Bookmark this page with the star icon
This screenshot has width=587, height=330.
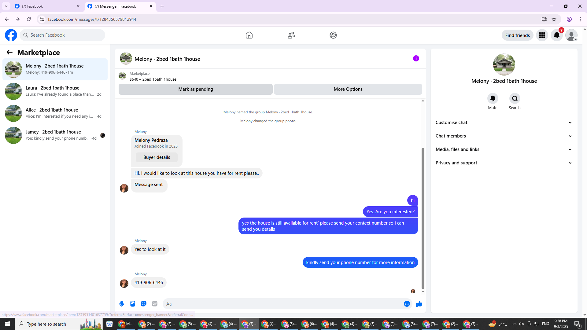tap(554, 19)
